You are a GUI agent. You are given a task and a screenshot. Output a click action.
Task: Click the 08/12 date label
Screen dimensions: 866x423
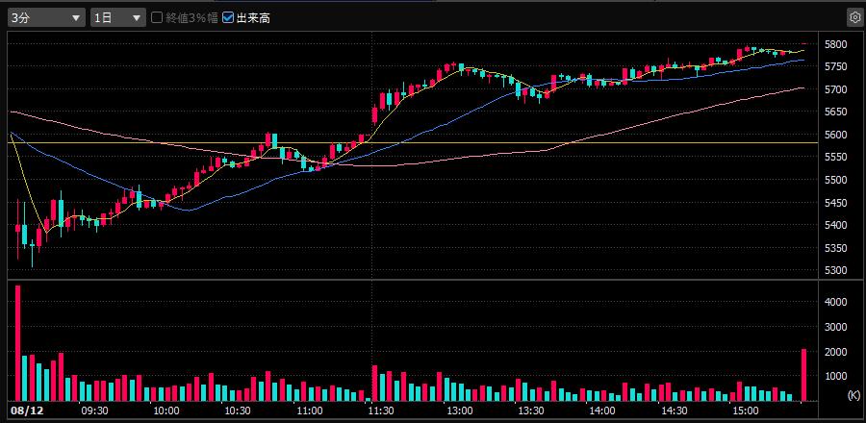point(26,411)
